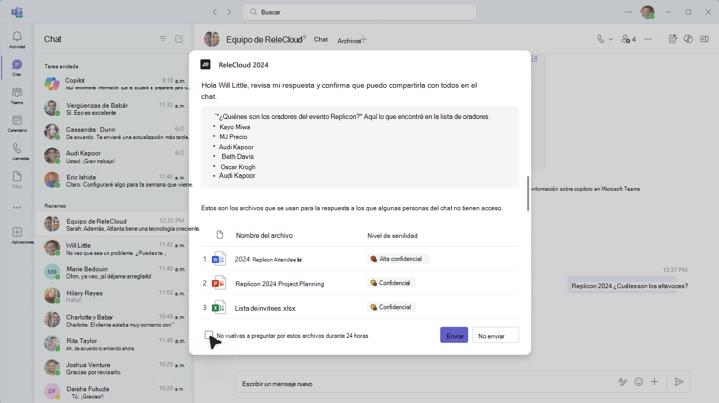
Task: Click the 2024 Replicon Attendee list file name
Action: 268,259
